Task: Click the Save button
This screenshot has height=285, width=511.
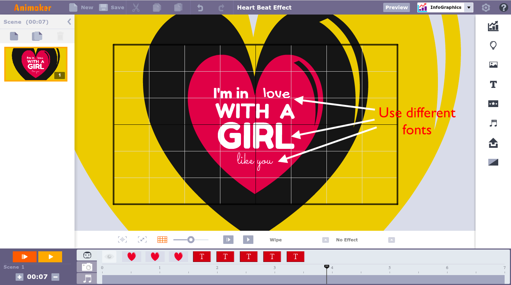Action: coord(112,7)
